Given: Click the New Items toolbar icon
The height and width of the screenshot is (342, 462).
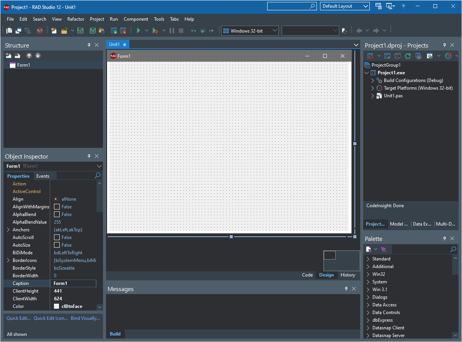Looking at the screenshot, I should pos(54,31).
